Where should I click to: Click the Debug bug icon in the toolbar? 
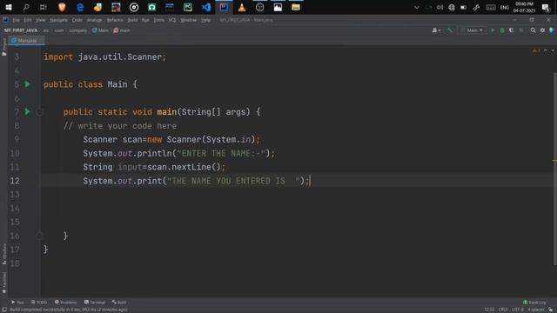[502, 30]
